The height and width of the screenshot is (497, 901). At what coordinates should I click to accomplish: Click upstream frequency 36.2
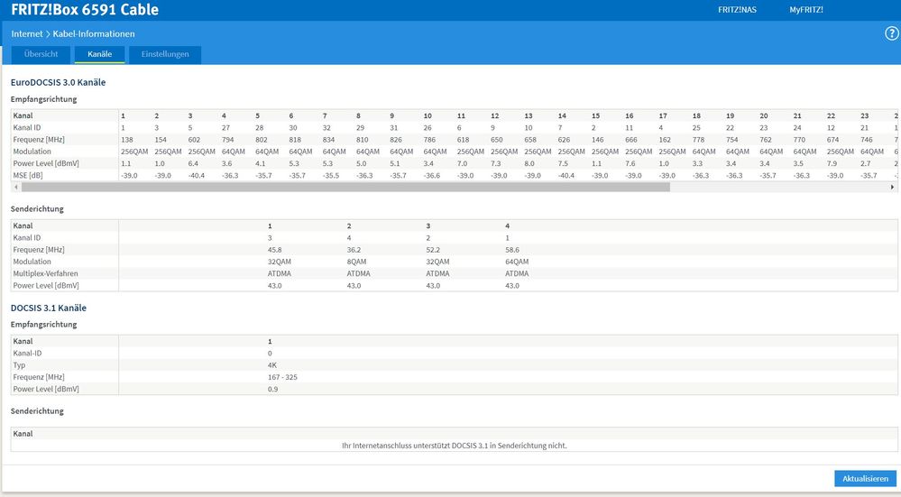354,250
